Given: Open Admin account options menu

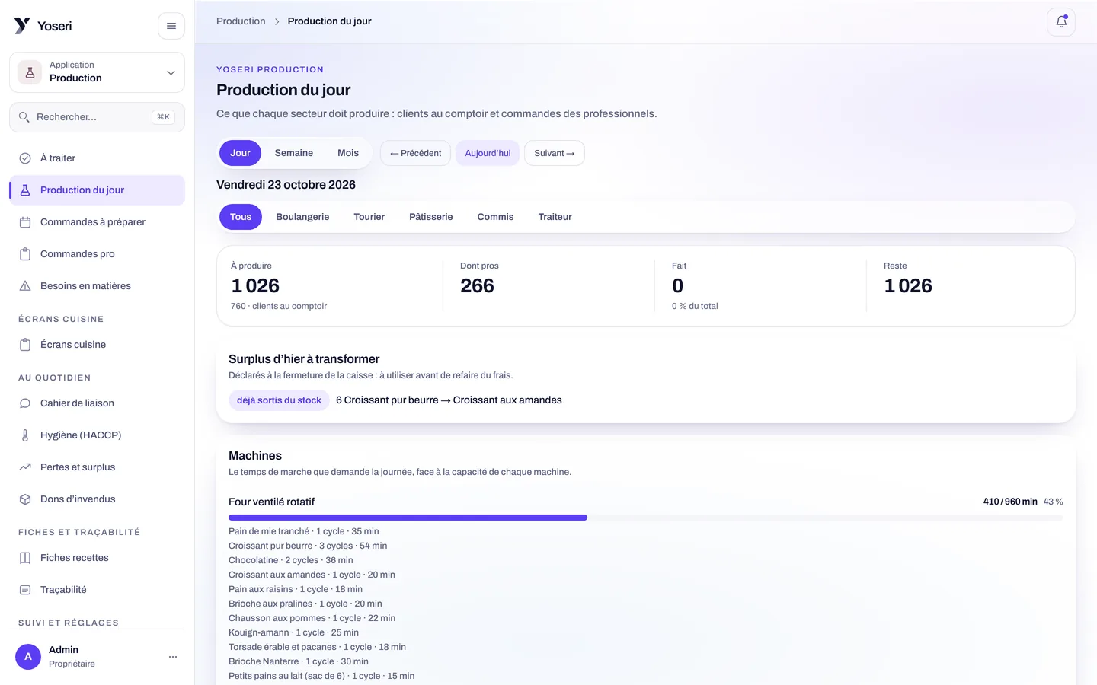Looking at the screenshot, I should [173, 657].
